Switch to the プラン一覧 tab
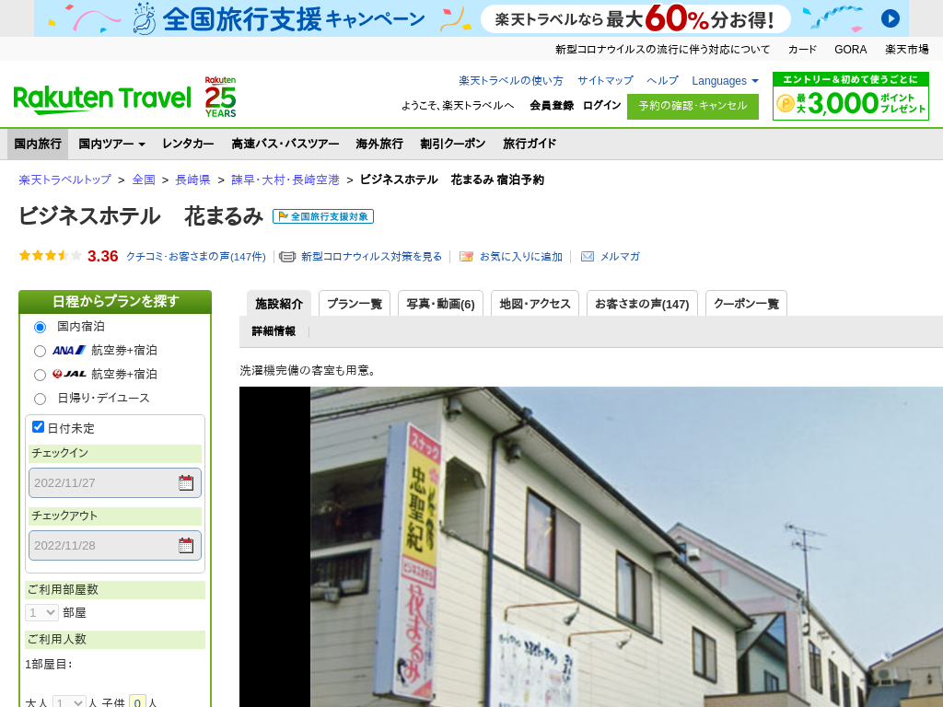Screen dimensions: 943x707 click(x=355, y=304)
